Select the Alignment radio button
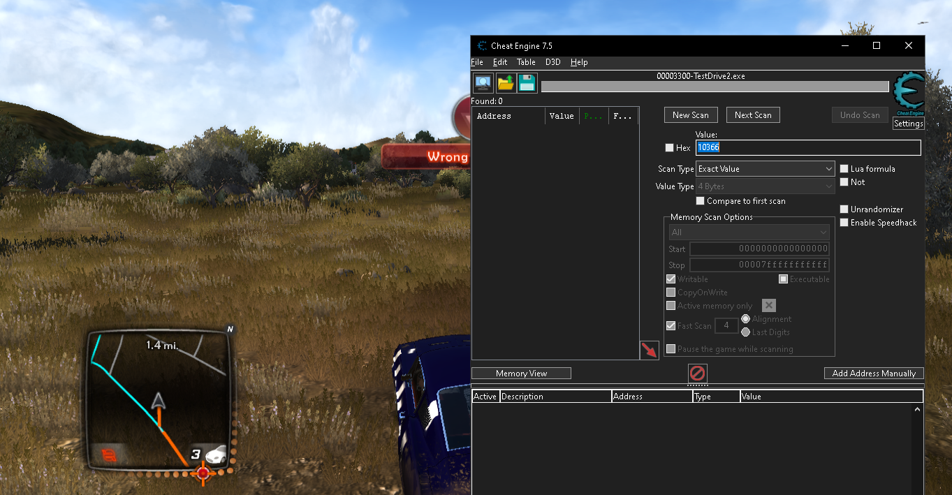 [746, 319]
